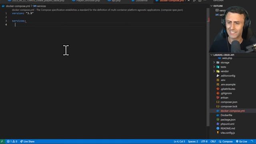Viewport: 256px width, 144px height.
Task: Open the .editorconfig file
Action: [228, 76]
